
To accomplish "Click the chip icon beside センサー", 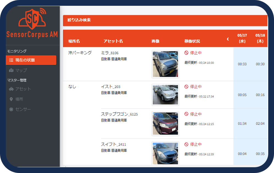I will (11, 109).
